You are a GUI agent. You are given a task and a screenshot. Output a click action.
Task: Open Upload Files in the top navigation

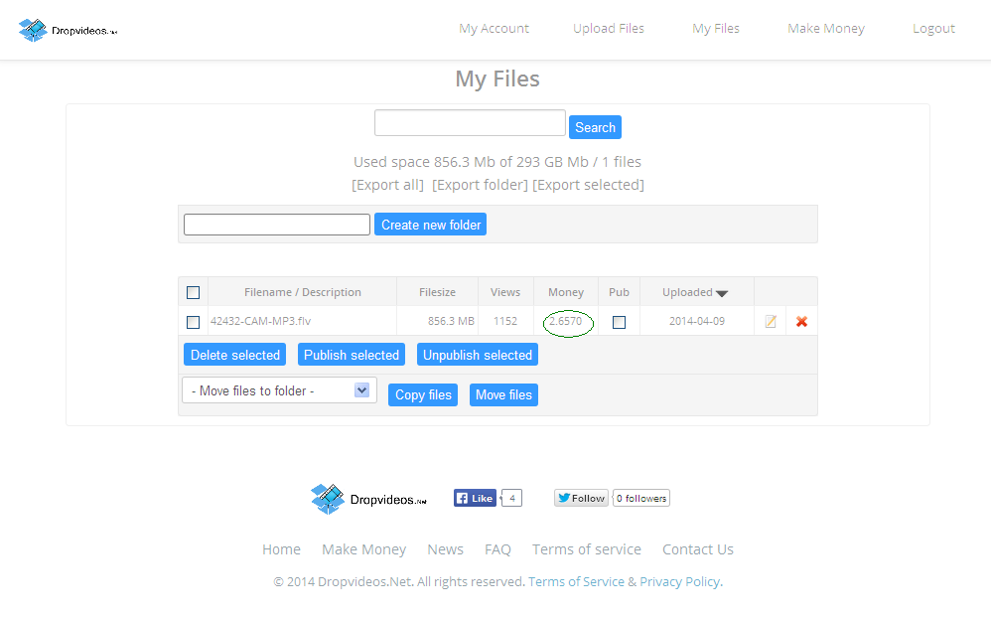pyautogui.click(x=609, y=29)
